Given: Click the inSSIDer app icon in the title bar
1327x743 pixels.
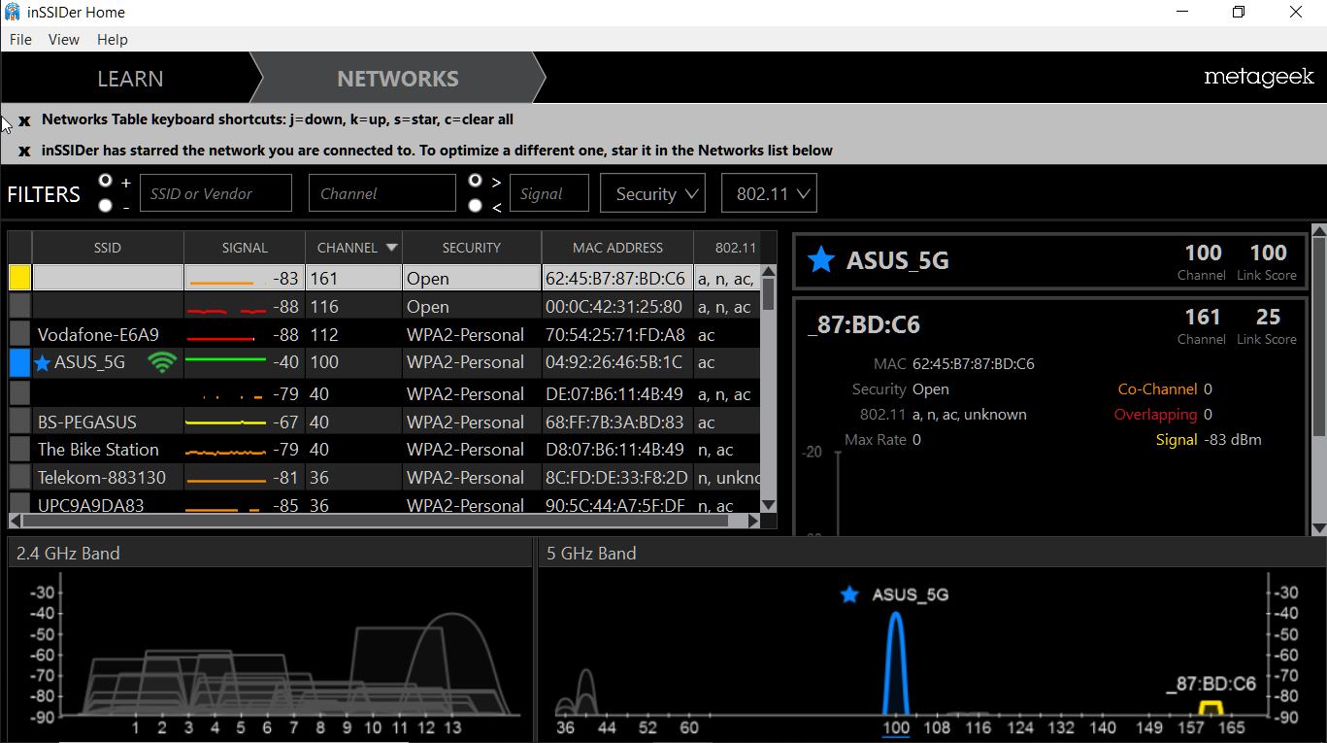Looking at the screenshot, I should 13,13.
